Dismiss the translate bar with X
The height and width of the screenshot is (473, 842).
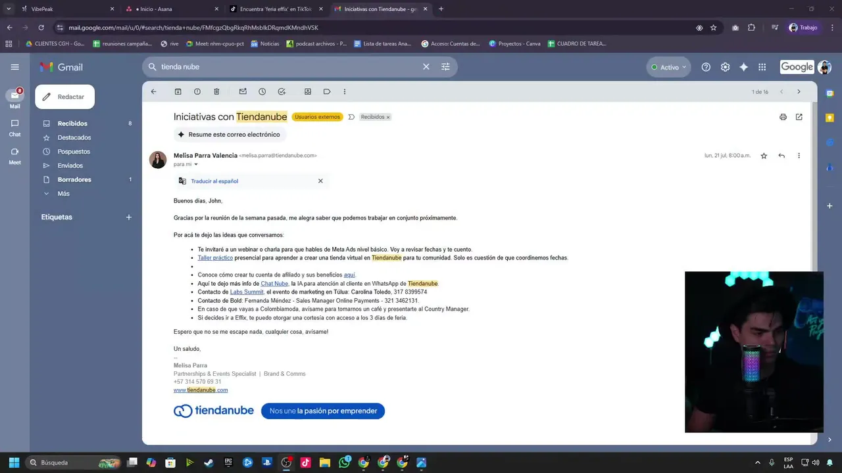[320, 181]
